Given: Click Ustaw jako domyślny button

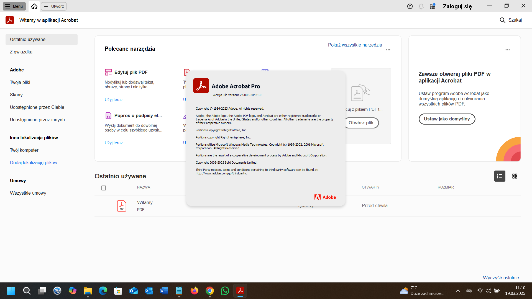Looking at the screenshot, I should click(x=447, y=119).
